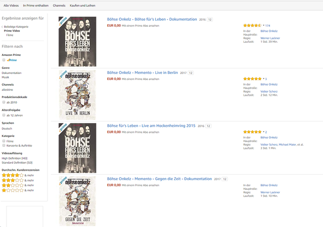Click the 4.5-star rating of the Böhse für's Leben Dokumentation

click(x=252, y=25)
